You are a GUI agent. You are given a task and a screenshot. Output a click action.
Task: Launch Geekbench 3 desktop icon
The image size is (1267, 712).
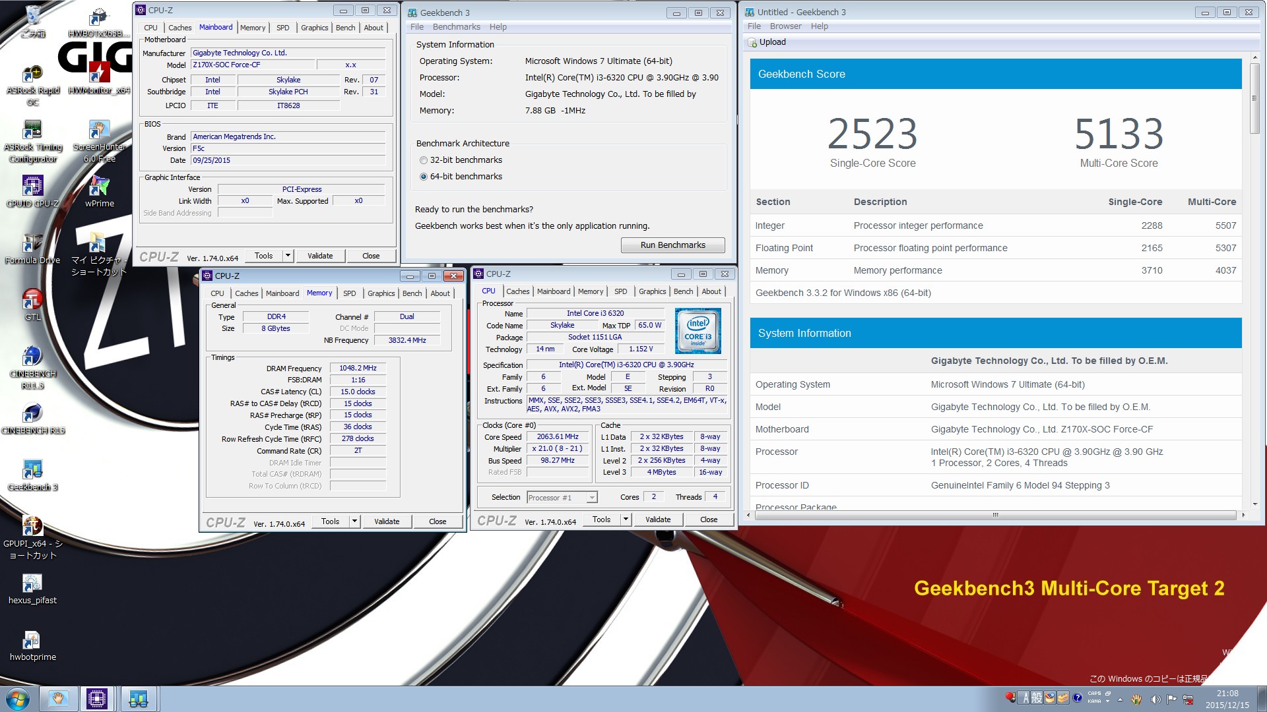(32, 476)
